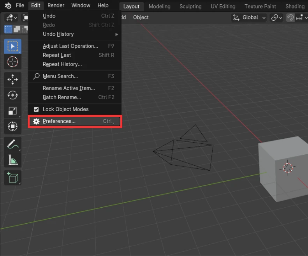Click the Blender logo icon
The height and width of the screenshot is (256, 308).
point(8,5)
